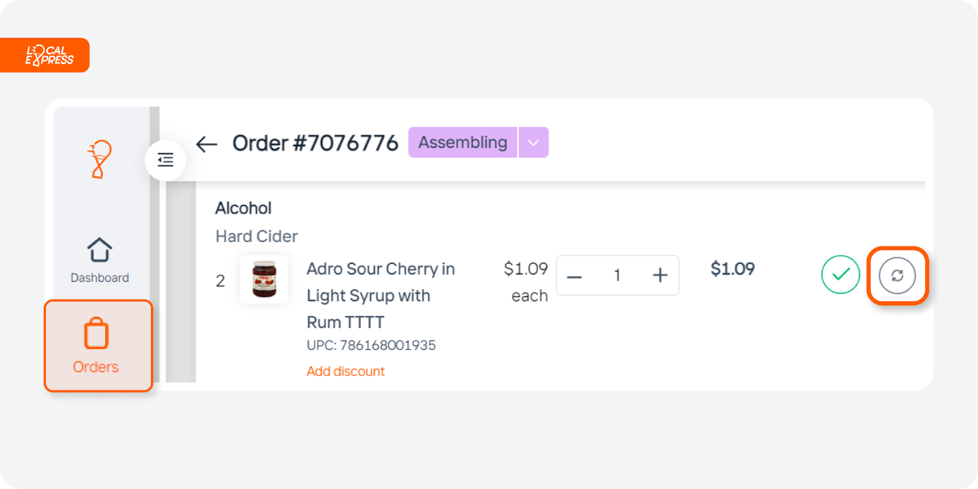The width and height of the screenshot is (978, 489).
Task: Click the orange sidebar brand logo icon
Action: pyautogui.click(x=100, y=160)
